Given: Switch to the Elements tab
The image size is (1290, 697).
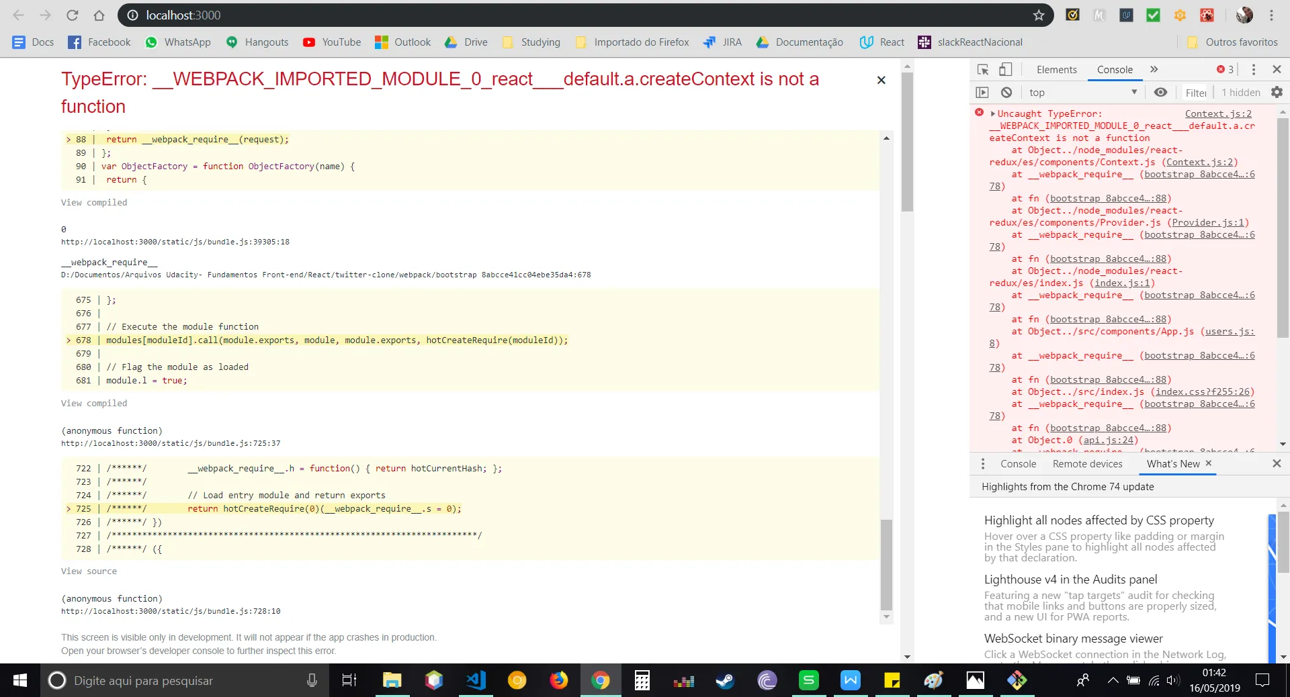Looking at the screenshot, I should tap(1056, 70).
